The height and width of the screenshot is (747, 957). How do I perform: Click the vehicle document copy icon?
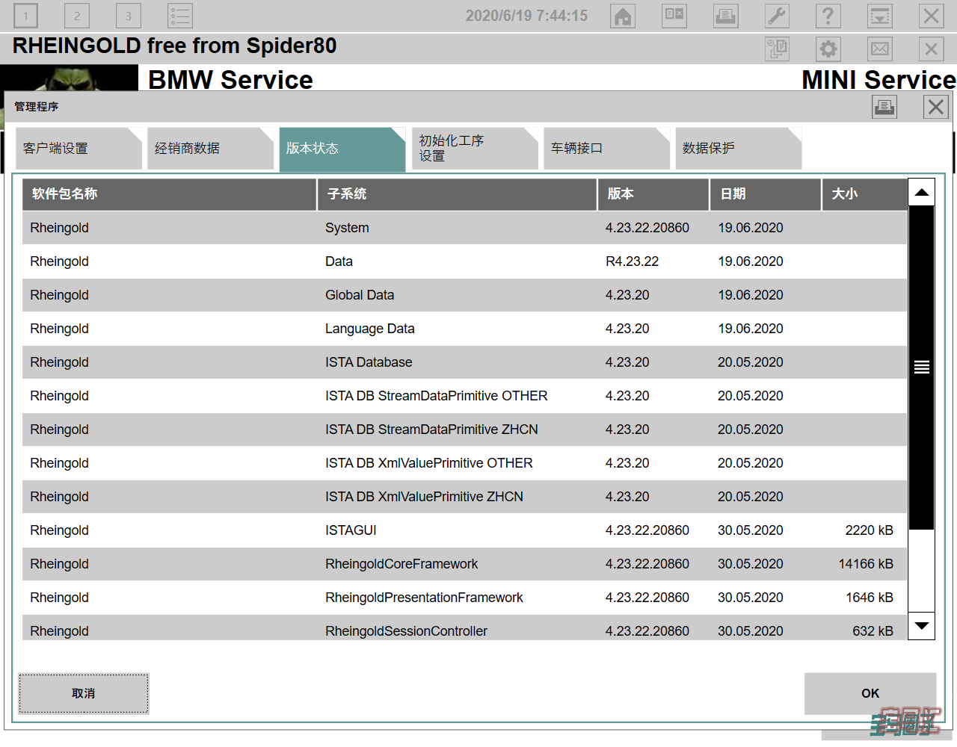click(x=778, y=49)
